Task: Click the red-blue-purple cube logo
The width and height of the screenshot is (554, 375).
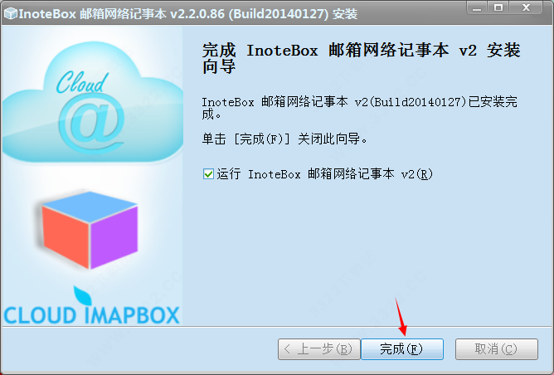Action: [89, 231]
